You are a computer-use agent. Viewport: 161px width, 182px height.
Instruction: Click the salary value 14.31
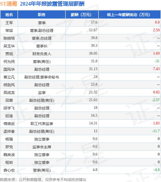coord(93,123)
